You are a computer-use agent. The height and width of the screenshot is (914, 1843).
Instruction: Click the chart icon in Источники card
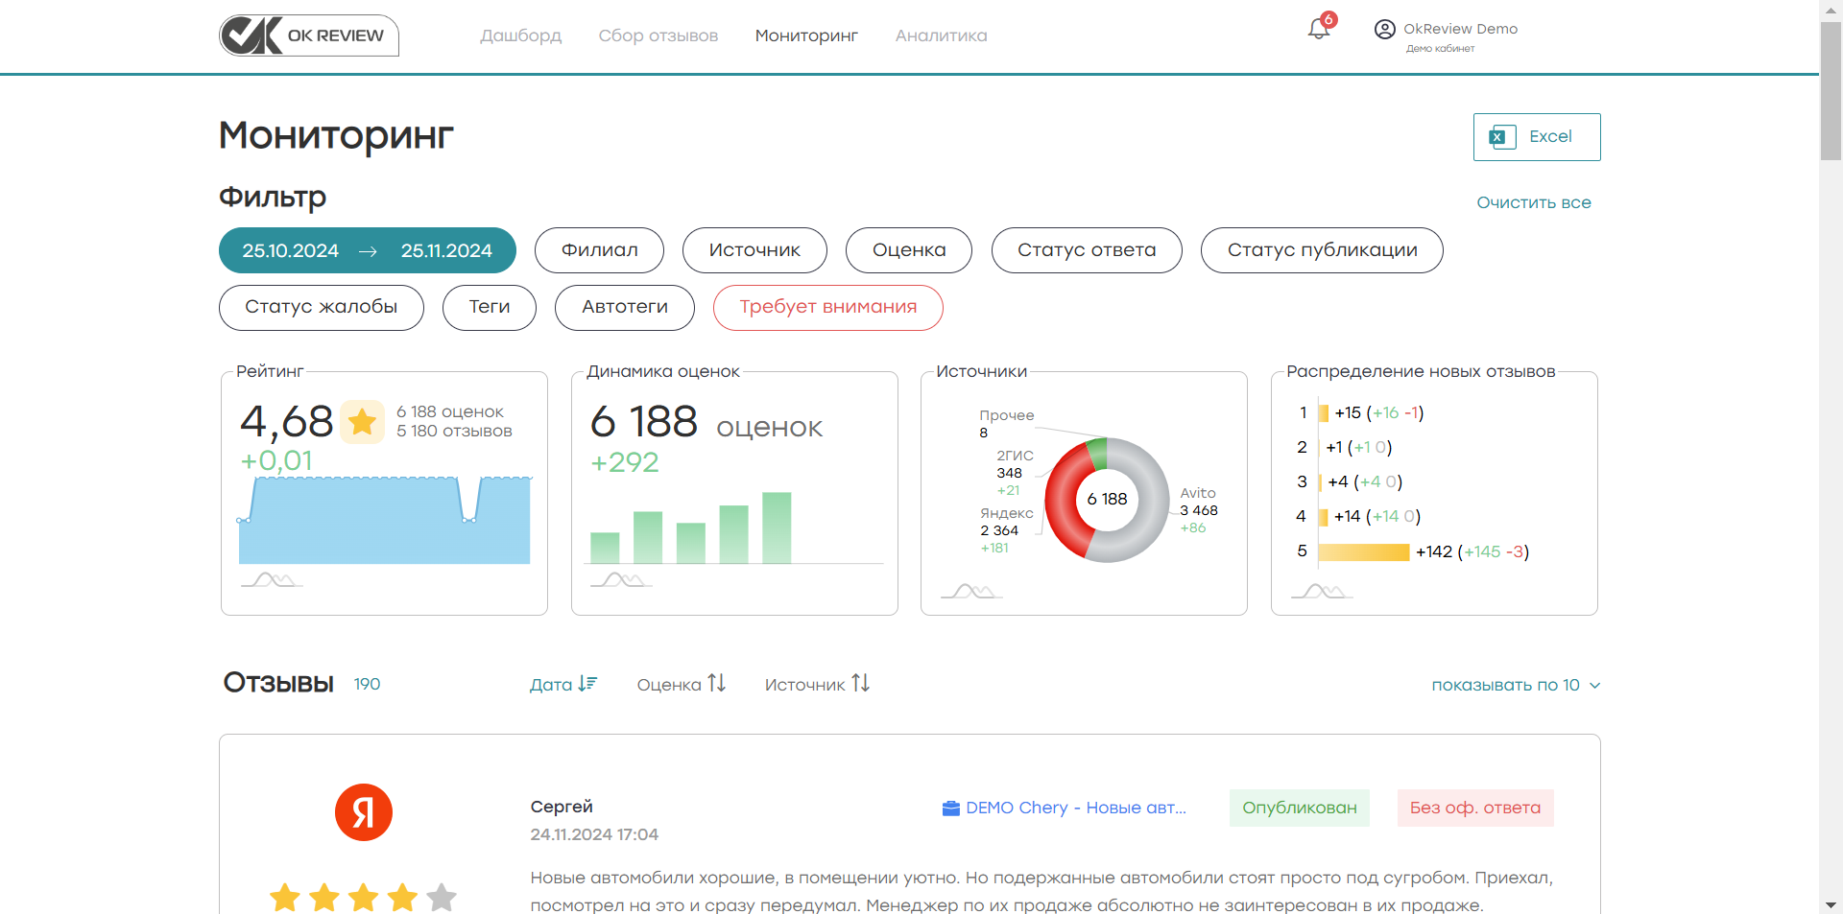[971, 591]
